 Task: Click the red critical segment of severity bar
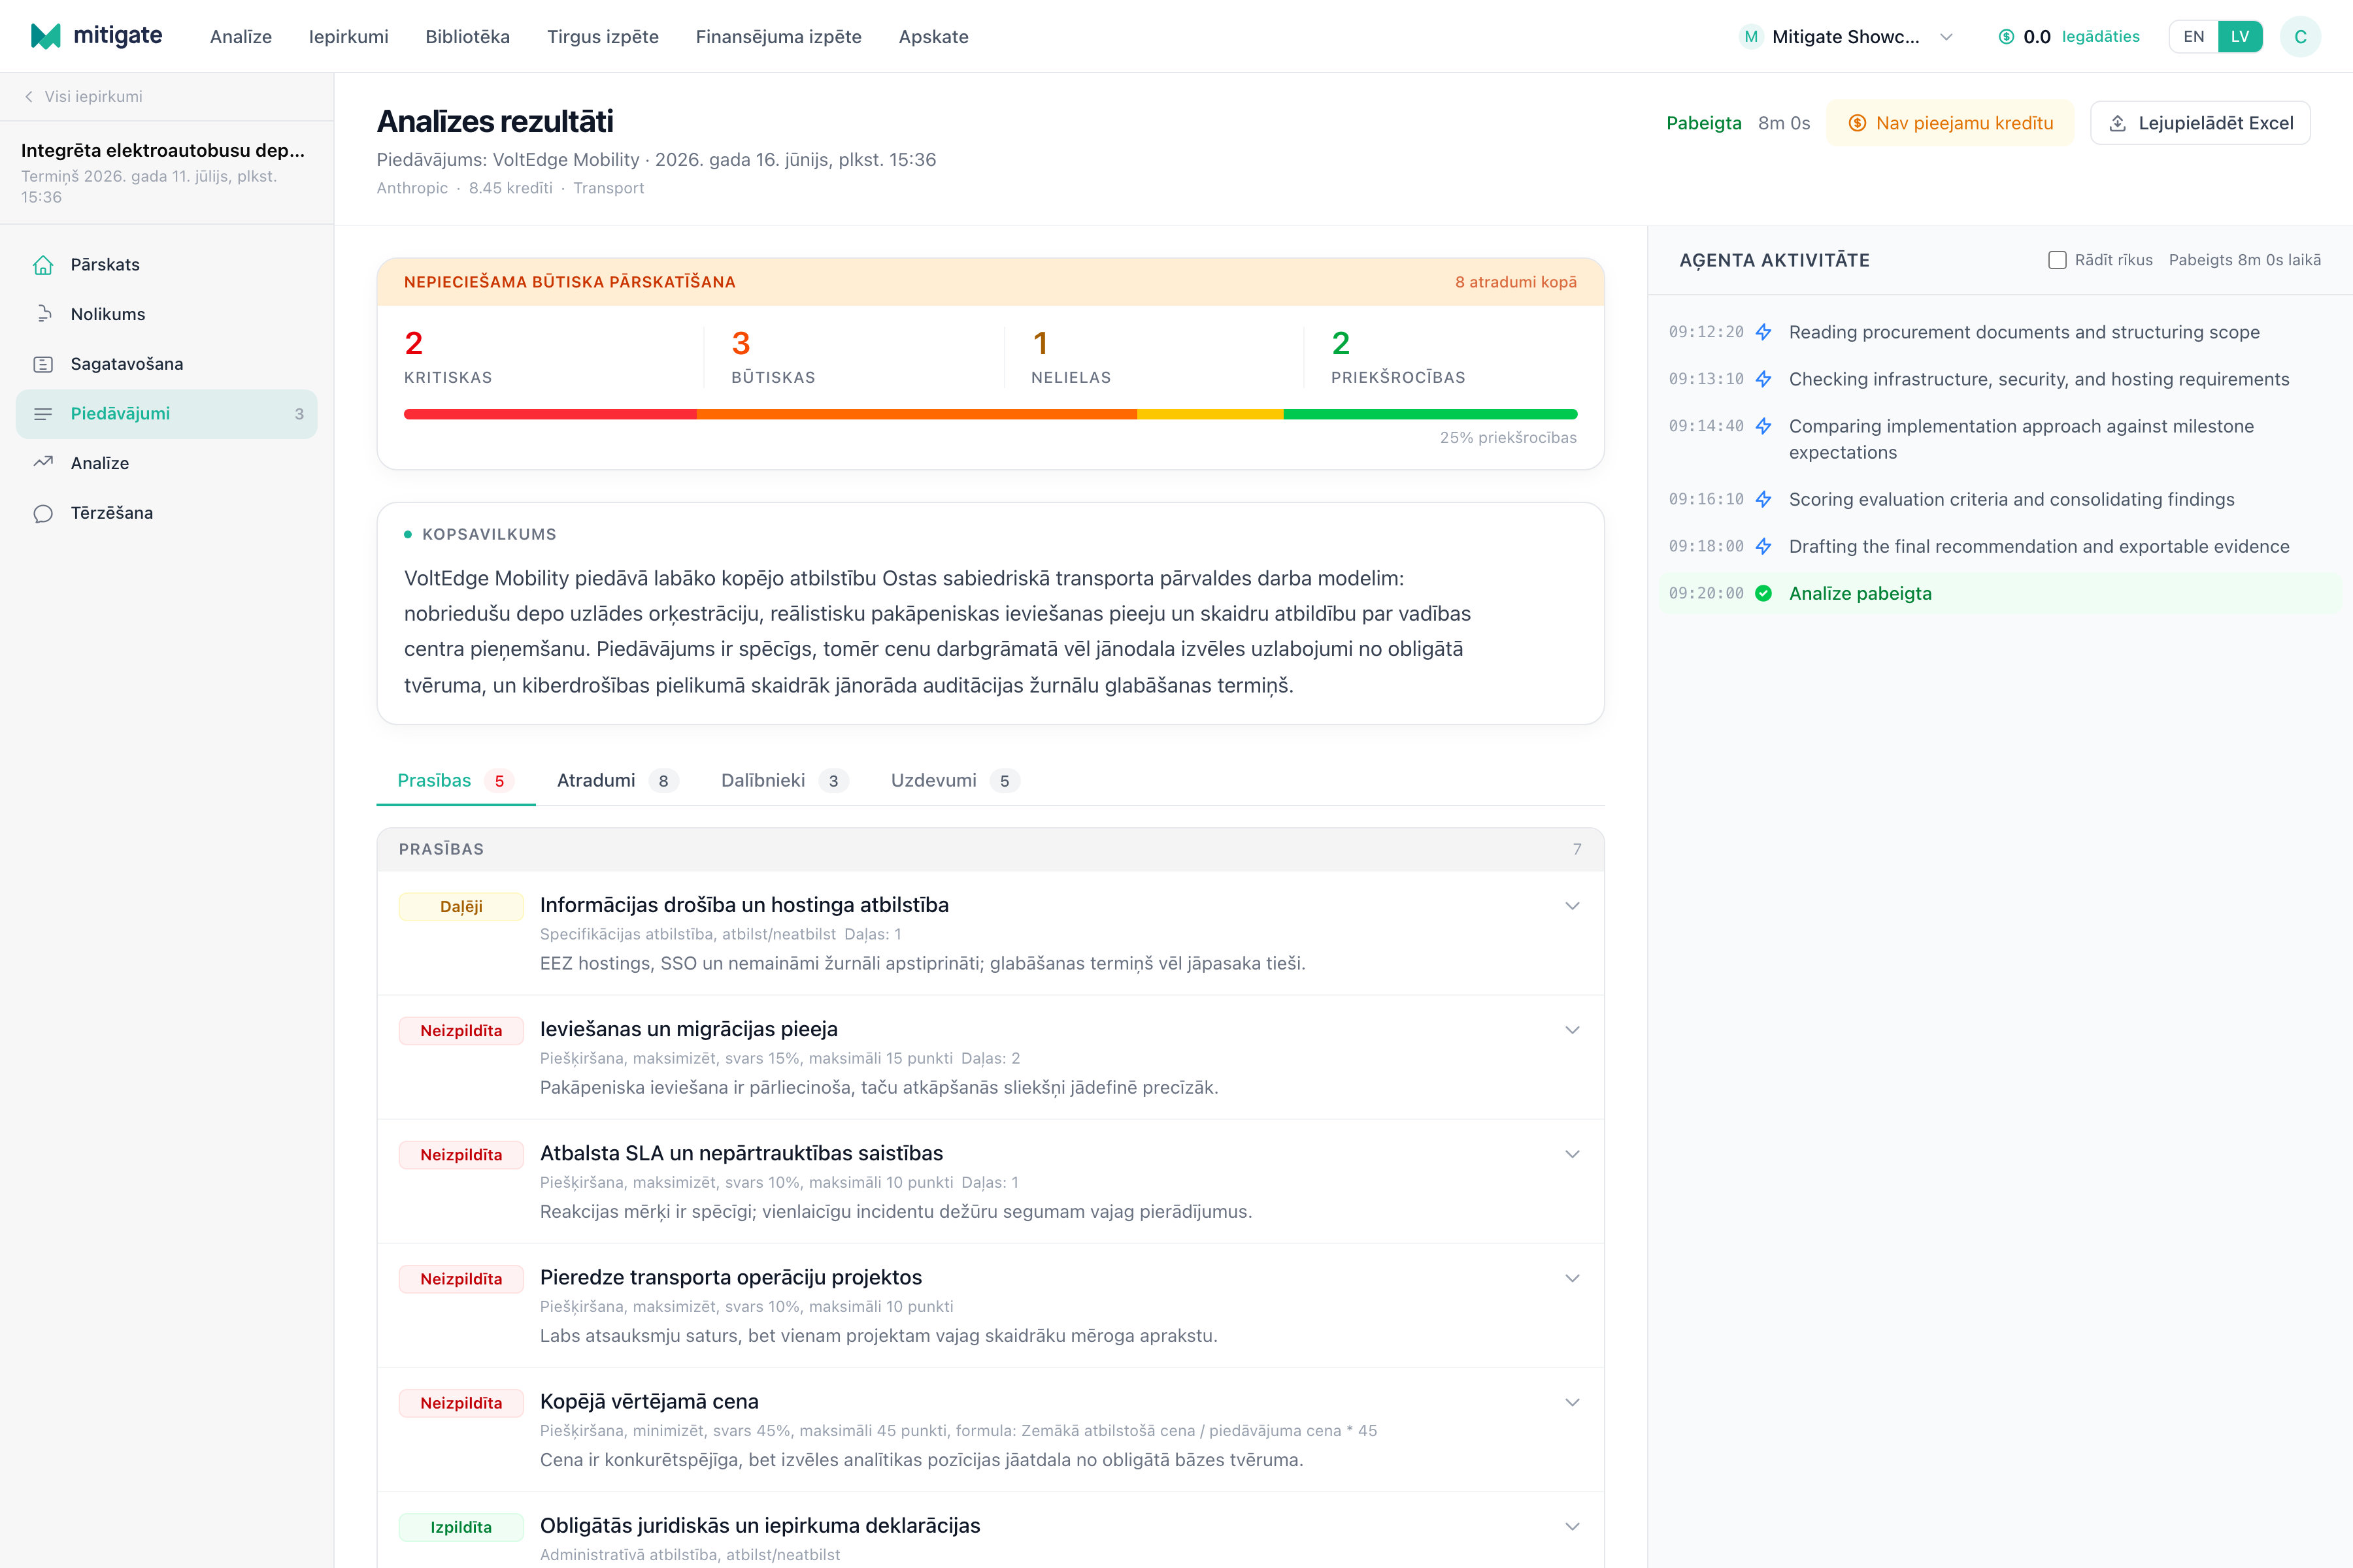coord(550,414)
